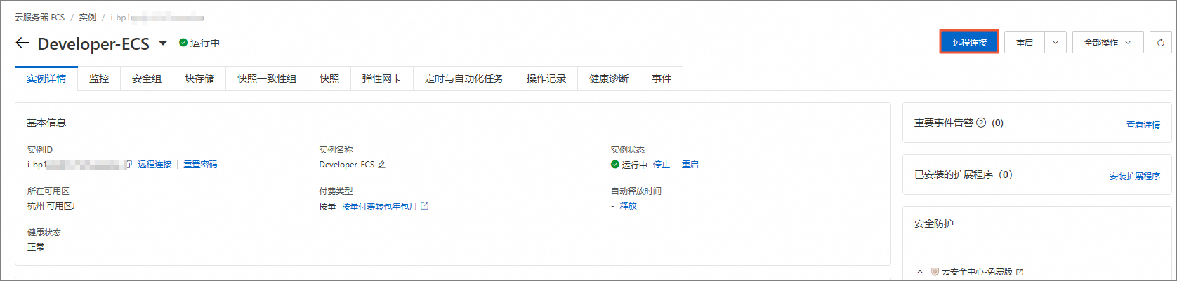The image size is (1177, 281).
Task: Click the 安装扩展程序 link
Action: [1135, 177]
